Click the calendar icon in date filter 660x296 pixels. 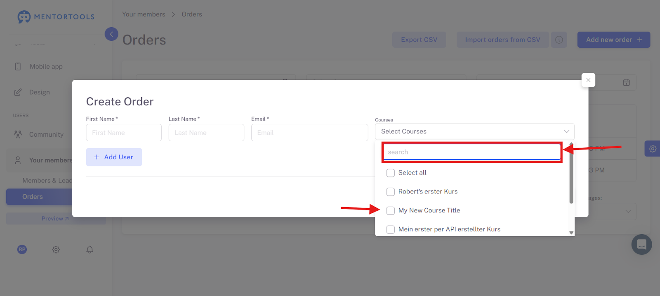coord(626,82)
